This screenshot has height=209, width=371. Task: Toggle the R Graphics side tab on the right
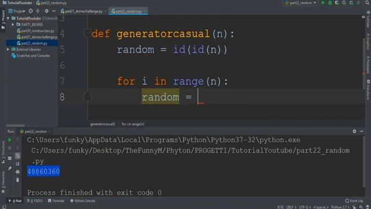click(368, 41)
